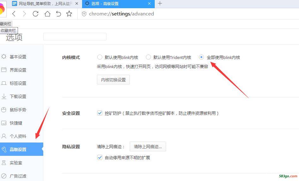Close the 网址导航 tab
The width and height of the screenshot is (299, 181).
point(76,3)
